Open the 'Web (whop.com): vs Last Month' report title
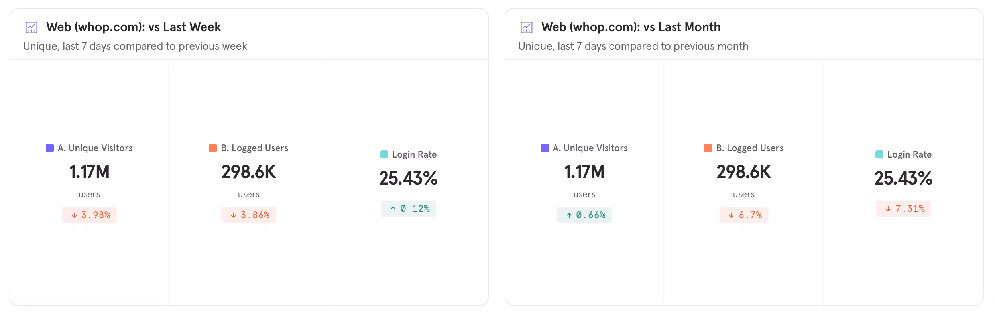 (631, 27)
